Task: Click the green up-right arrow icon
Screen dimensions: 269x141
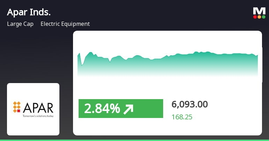Action: tap(128, 109)
